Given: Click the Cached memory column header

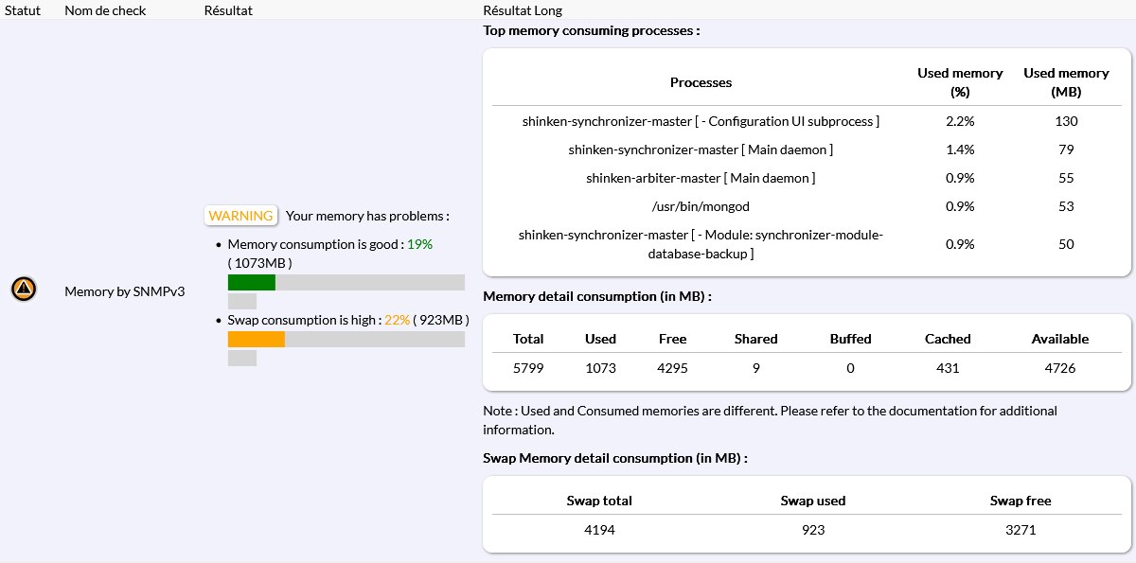Looking at the screenshot, I should coord(948,339).
